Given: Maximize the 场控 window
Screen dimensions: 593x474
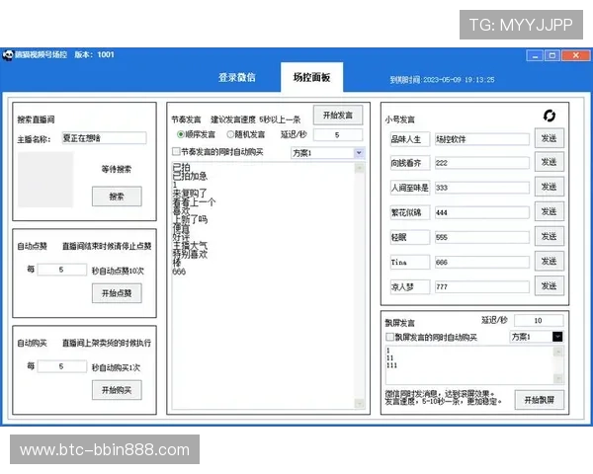Looking at the screenshot, I should click(552, 55).
